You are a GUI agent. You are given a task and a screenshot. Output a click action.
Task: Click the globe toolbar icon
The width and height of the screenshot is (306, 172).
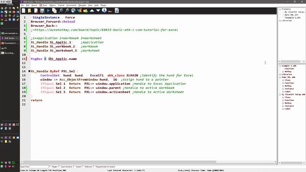click(73, 11)
